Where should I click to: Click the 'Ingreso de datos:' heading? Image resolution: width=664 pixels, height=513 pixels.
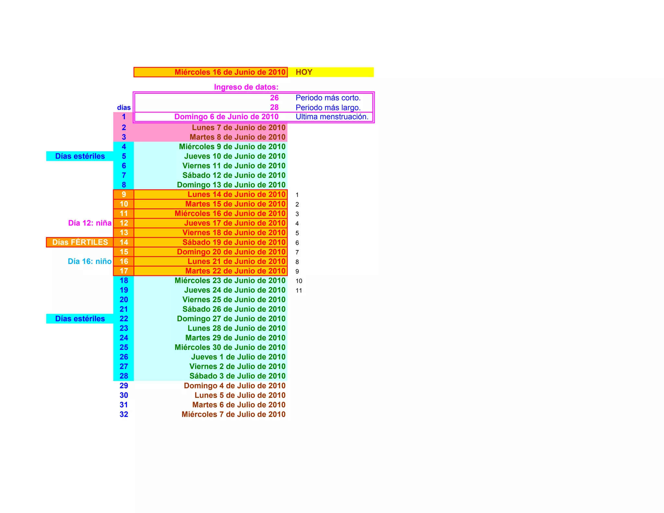(x=246, y=87)
